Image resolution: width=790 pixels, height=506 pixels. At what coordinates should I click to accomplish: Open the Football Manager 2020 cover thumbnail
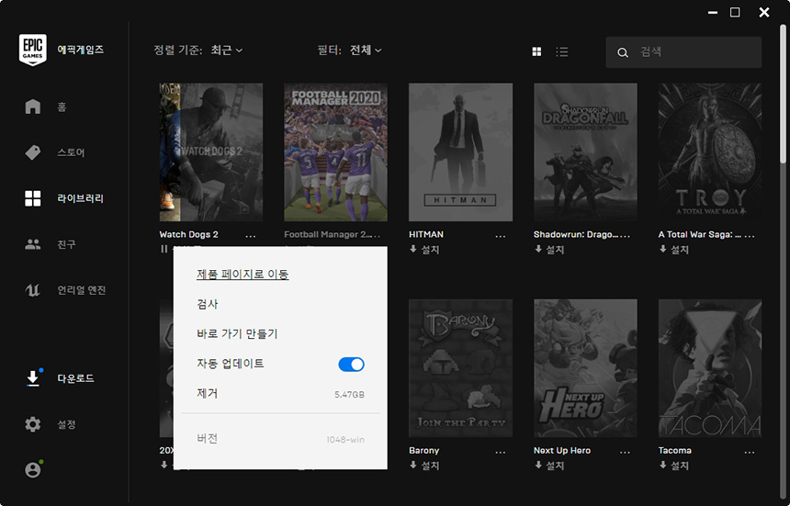pyautogui.click(x=335, y=152)
